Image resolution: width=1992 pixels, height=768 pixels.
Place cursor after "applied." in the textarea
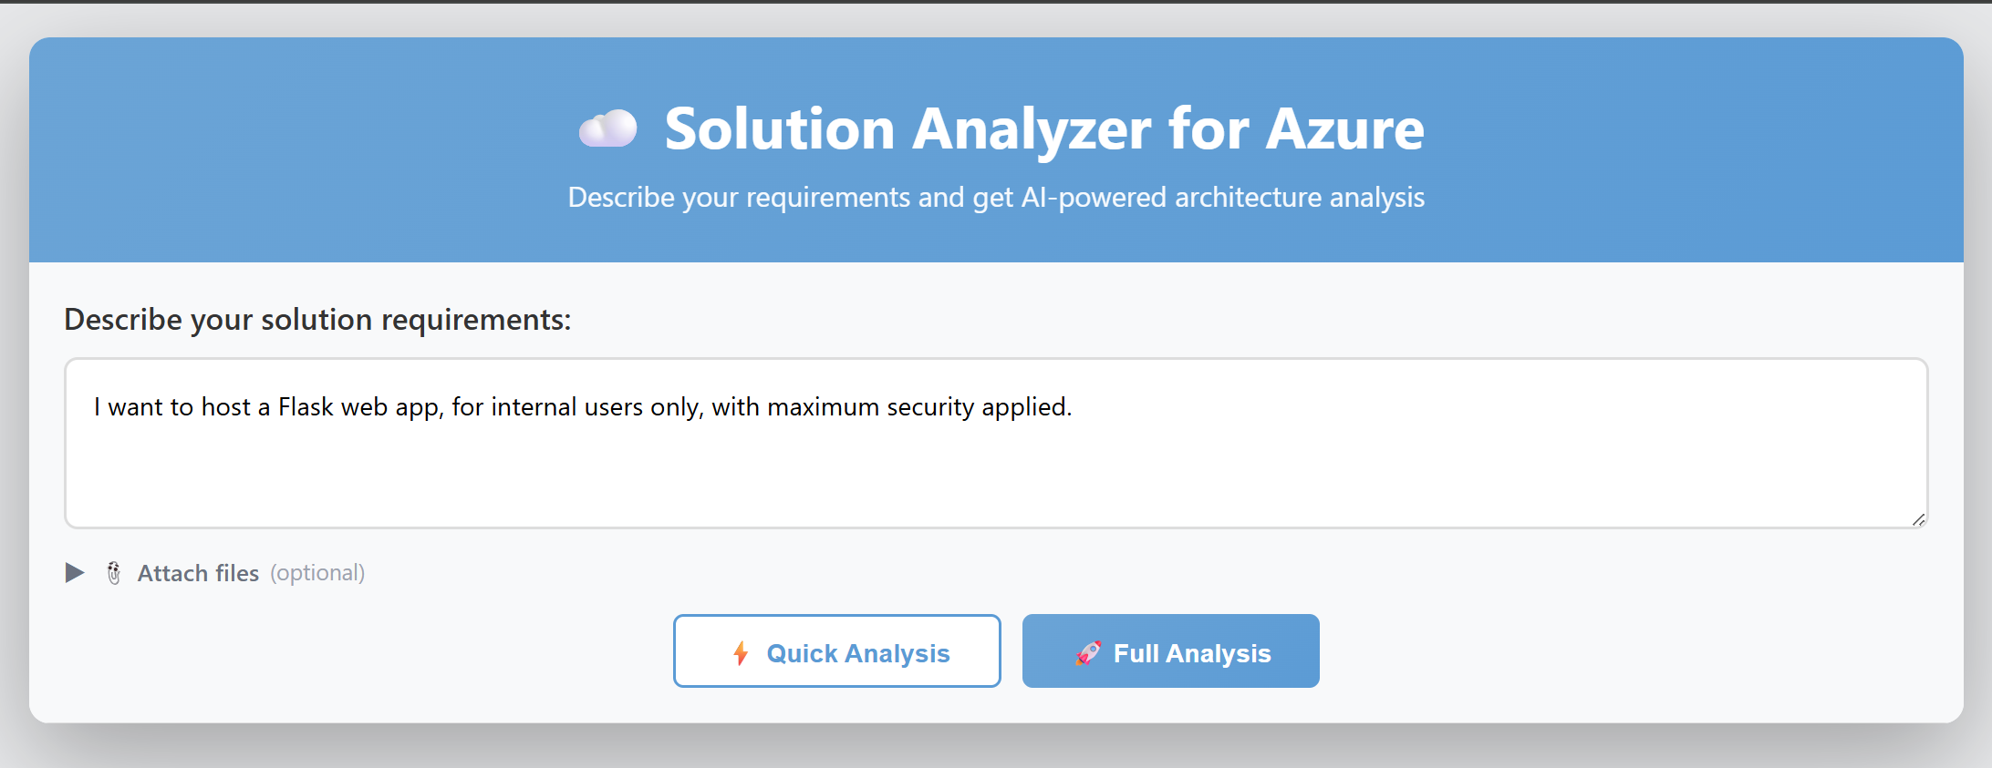pyautogui.click(x=1074, y=407)
